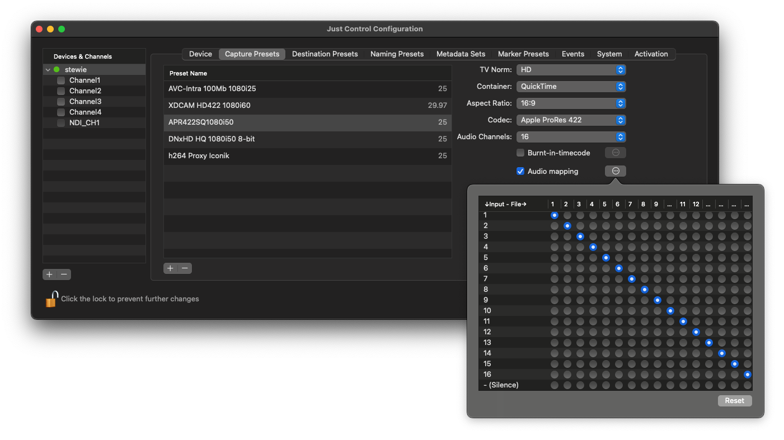Tick the Channel3 checkbox
Viewport: 784px width, 440px height.
[61, 102]
